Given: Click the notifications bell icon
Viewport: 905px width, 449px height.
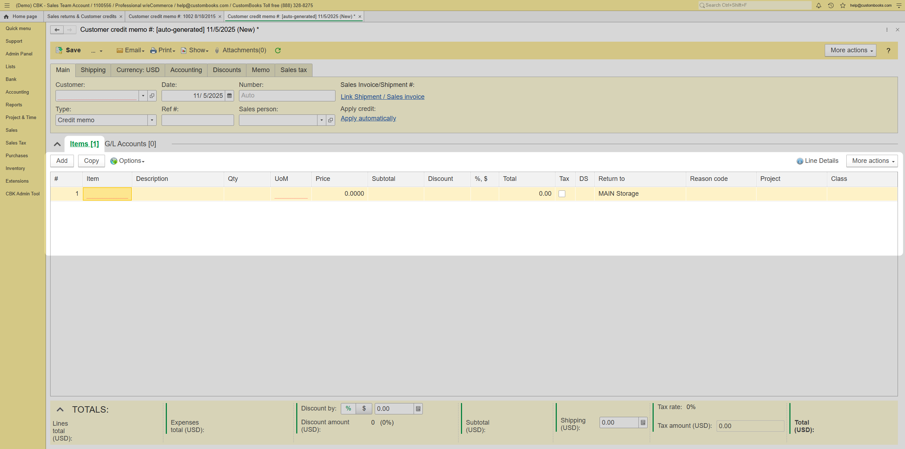Looking at the screenshot, I should point(819,5).
